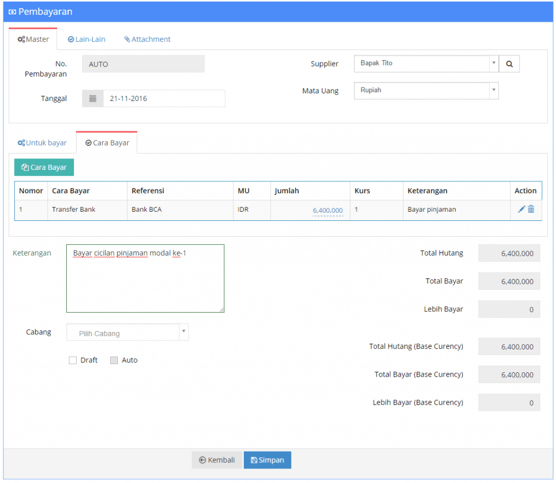The image size is (556, 483).
Task: Open the Lain-Lain tab
Action: [x=86, y=39]
